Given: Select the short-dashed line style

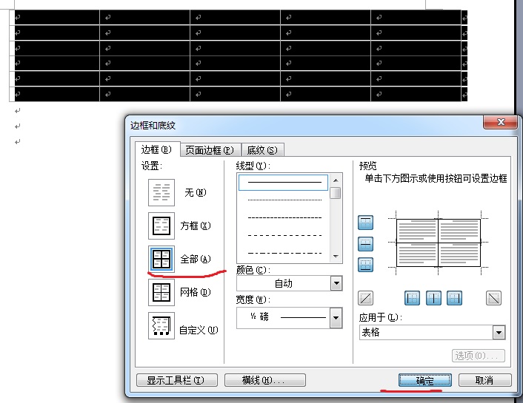Looking at the screenshot, I should pyautogui.click(x=284, y=218).
